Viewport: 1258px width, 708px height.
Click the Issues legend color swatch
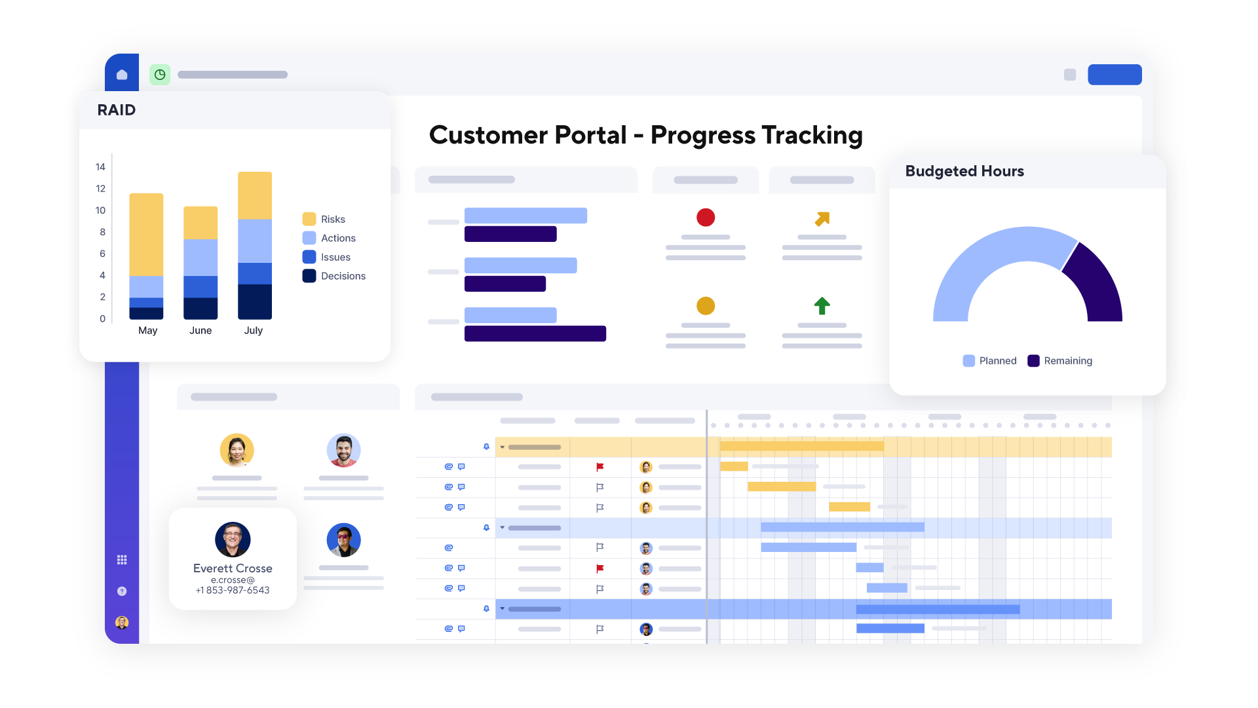tap(309, 257)
